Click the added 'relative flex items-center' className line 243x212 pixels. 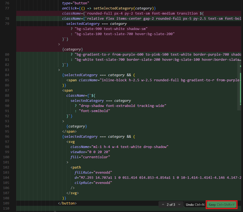(x=151, y=19)
